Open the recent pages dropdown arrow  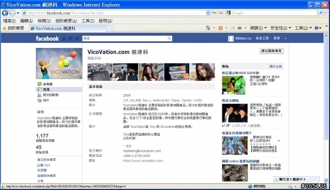pos(18,13)
